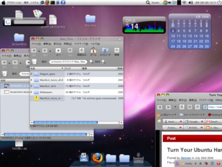Open the Go menu in Mac_files browser
The image size is (222, 167).
tap(67, 44)
